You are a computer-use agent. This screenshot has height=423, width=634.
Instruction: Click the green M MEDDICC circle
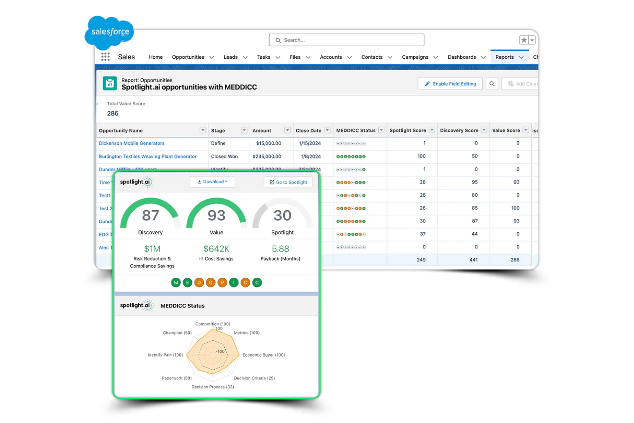pos(176,283)
